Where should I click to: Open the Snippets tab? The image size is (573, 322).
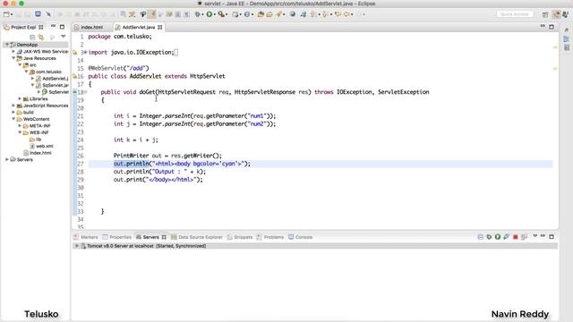pyautogui.click(x=240, y=237)
